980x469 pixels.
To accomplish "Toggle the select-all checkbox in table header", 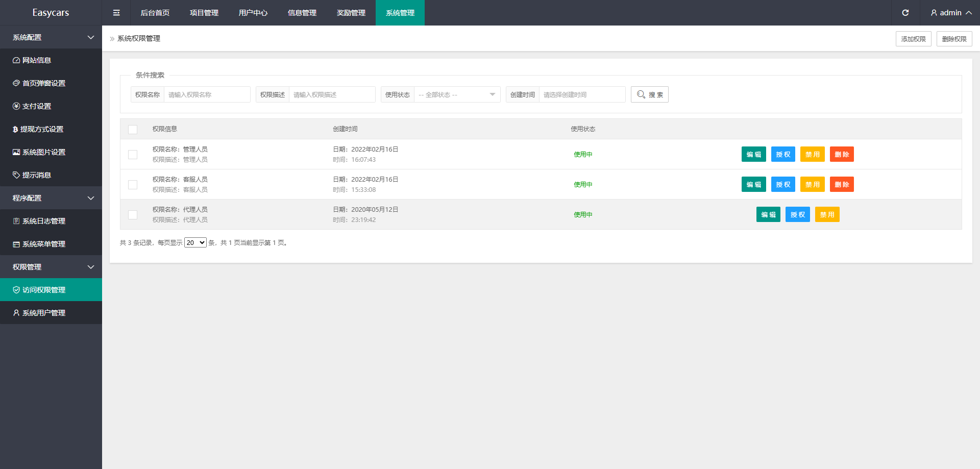I will [133, 130].
